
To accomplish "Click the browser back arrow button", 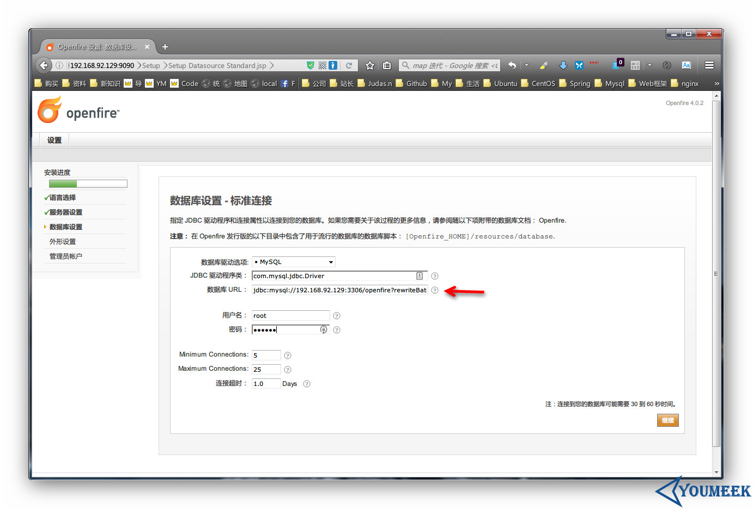I will tap(44, 65).
